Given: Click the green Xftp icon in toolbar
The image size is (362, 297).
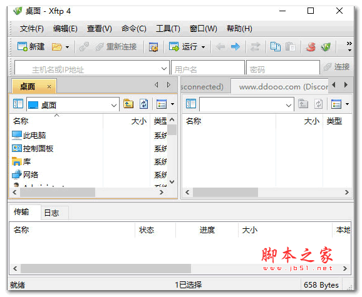Looking at the screenshot, I should pos(326,47).
